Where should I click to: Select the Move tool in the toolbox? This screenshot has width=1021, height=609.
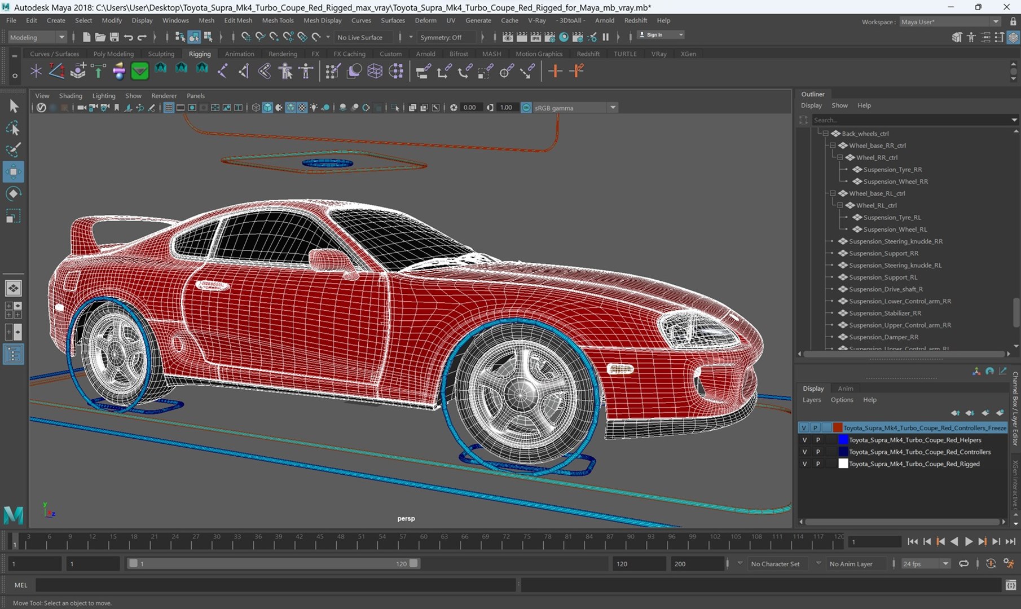13,171
